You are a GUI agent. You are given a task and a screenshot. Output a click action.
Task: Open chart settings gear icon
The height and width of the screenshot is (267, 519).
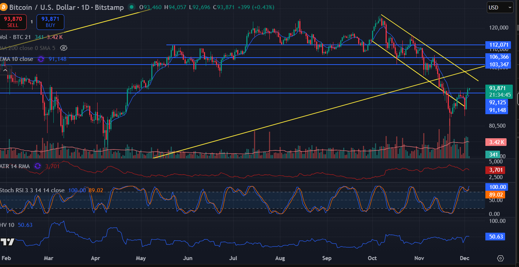(x=500, y=258)
